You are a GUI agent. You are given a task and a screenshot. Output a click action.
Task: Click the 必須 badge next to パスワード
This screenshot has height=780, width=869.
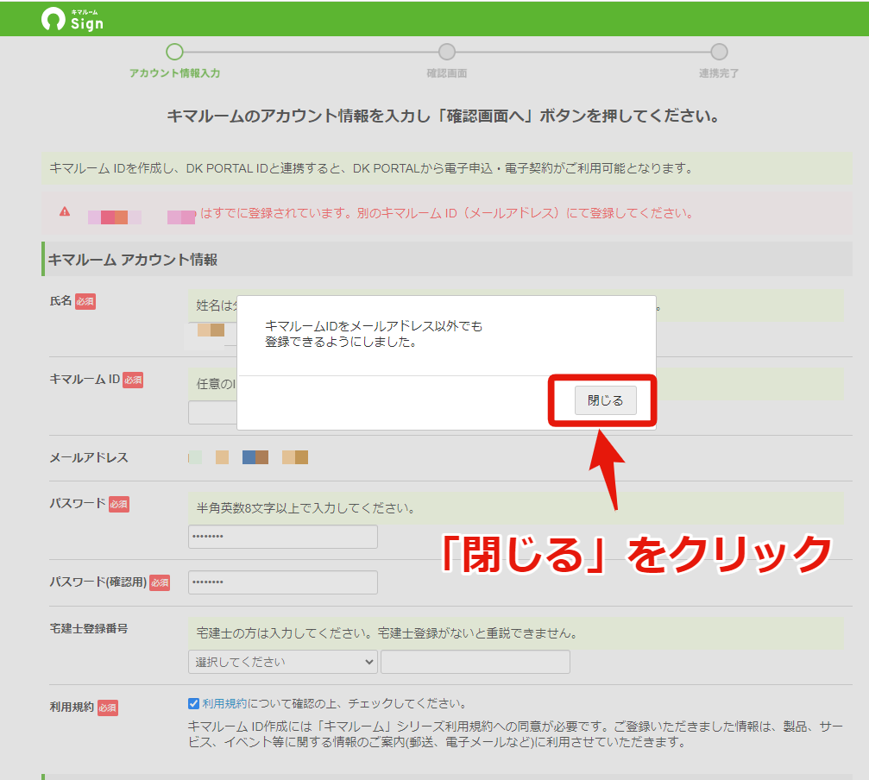point(118,504)
